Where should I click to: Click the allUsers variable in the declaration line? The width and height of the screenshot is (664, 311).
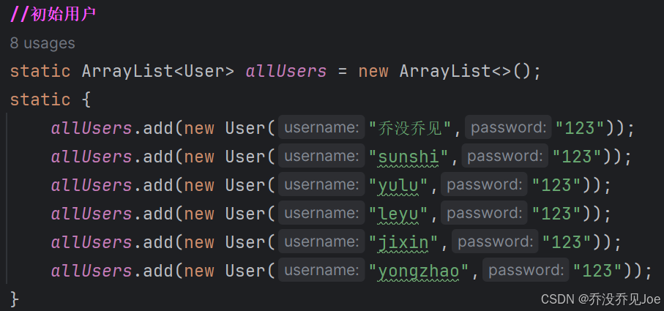coord(286,71)
